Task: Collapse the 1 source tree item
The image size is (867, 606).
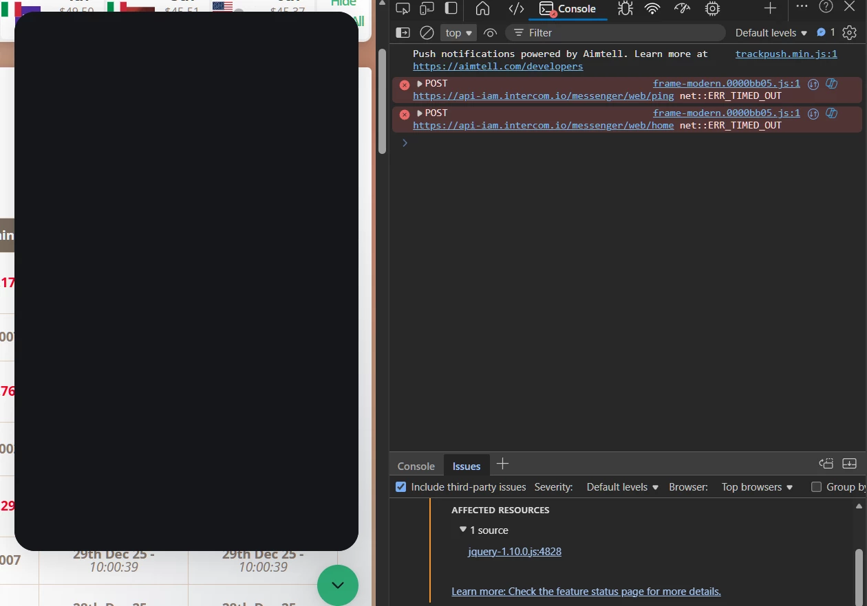Action: tap(463, 530)
